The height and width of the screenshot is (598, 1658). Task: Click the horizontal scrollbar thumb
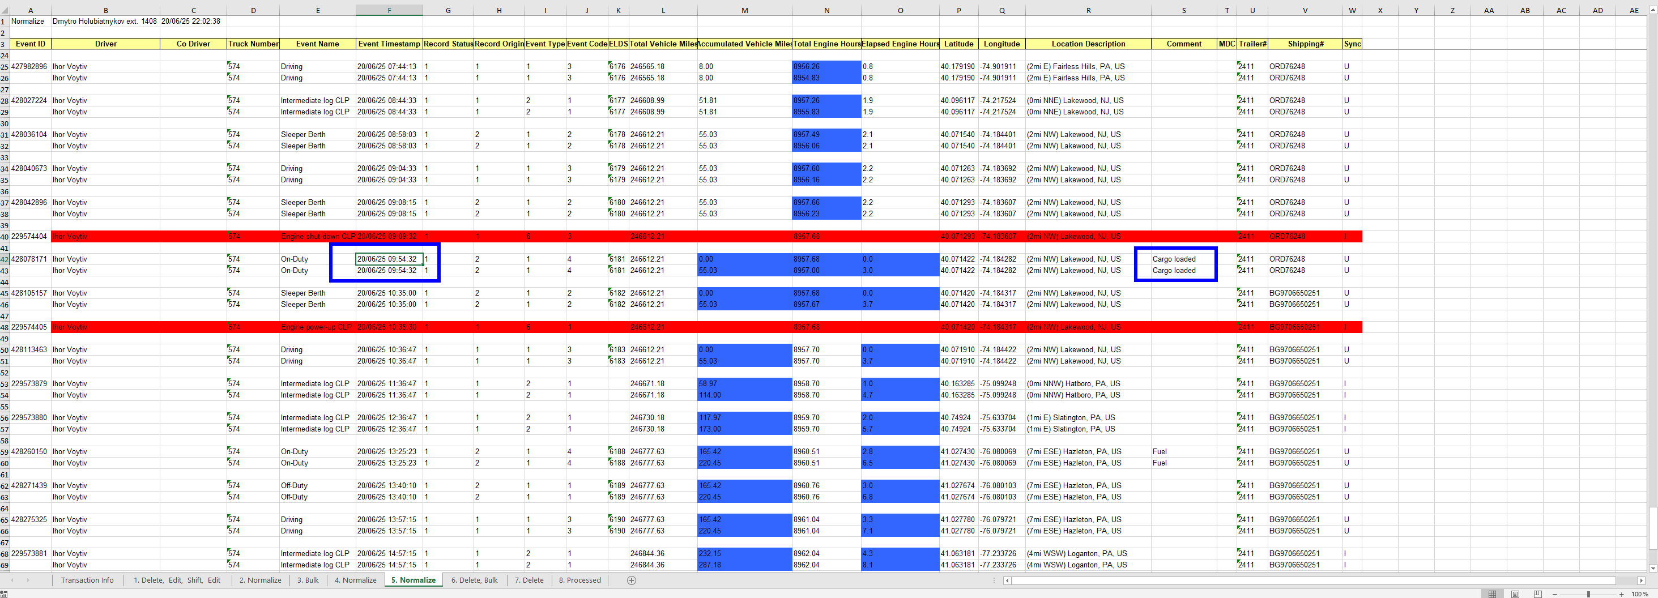(x=1314, y=580)
